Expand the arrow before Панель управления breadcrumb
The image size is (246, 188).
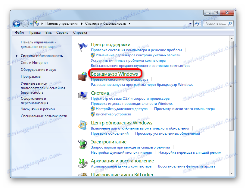[x=42, y=24]
